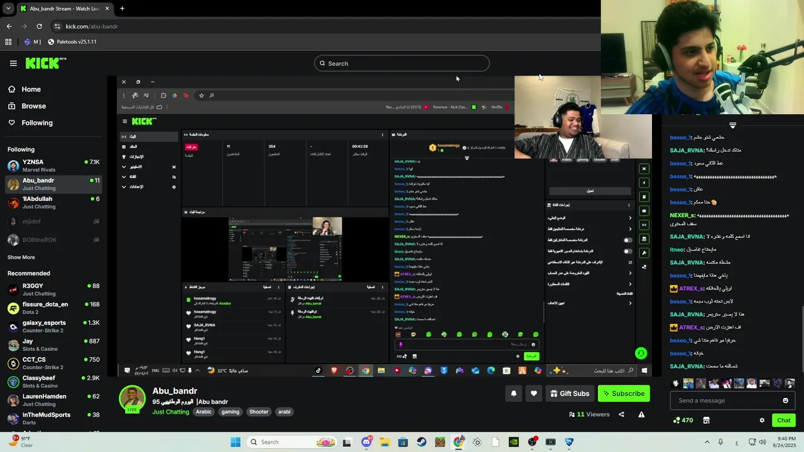Show hidden system tray icons
Image resolution: width=804 pixels, height=452 pixels.
707,442
